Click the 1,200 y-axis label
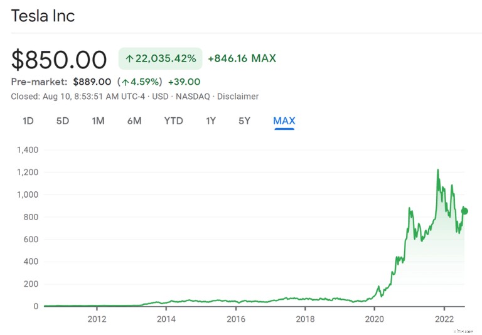Viewport: 482px width, 335px height. (28, 172)
